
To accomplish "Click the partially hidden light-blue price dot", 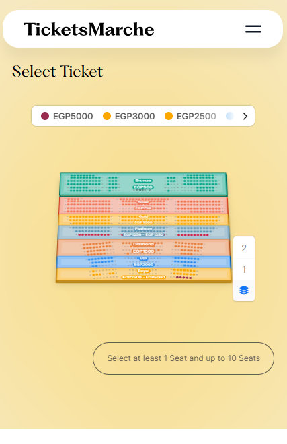I will [230, 116].
